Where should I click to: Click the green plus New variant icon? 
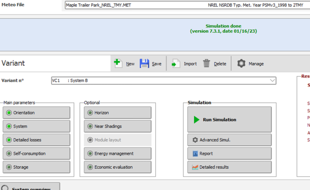tap(118, 63)
